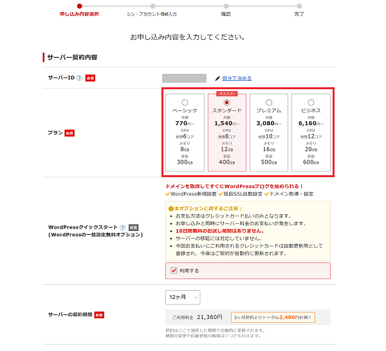Click the 任意 badge by WordPressクイックスタート
This screenshot has height=351, width=386.
pos(133,227)
